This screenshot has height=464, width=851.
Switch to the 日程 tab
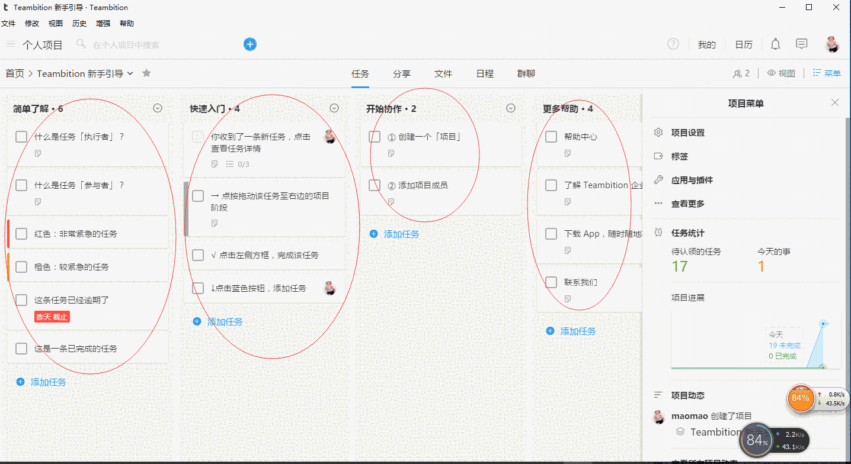484,73
